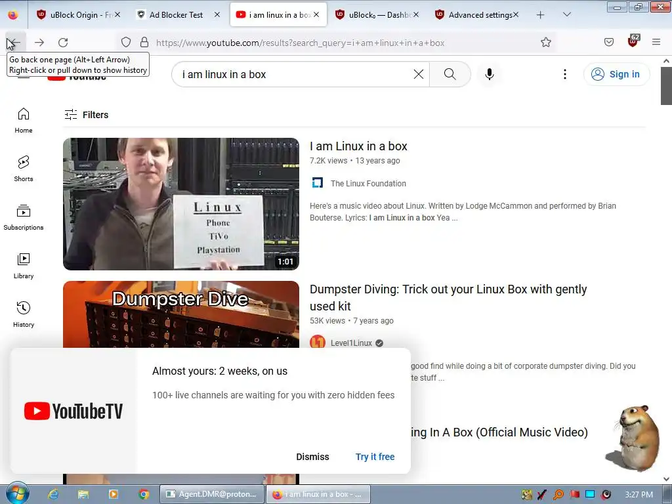Select the i am linux in a box tab
Screen dimensions: 672x504
pos(278,14)
